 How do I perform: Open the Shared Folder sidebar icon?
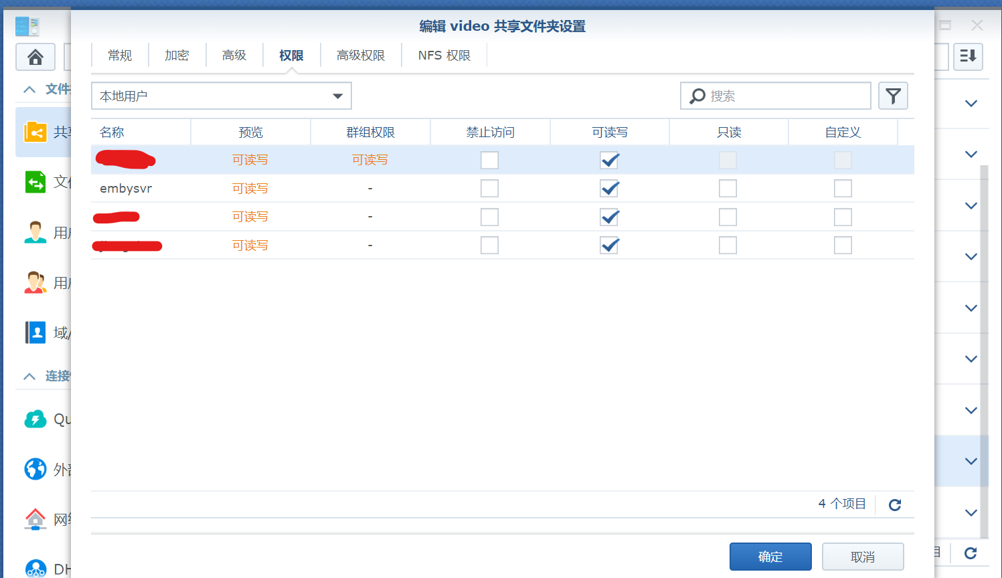tap(35, 132)
